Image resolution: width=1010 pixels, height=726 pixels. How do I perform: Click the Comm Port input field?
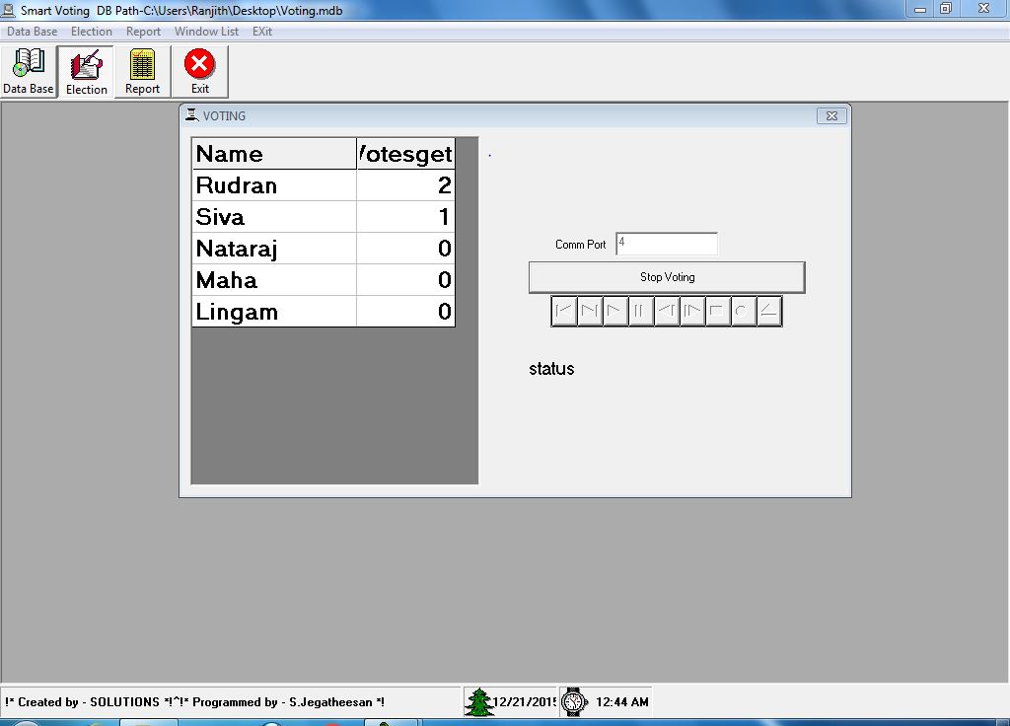[x=667, y=244]
